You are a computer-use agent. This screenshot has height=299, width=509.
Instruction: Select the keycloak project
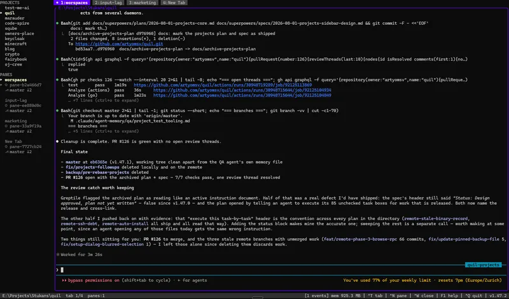tap(14, 39)
